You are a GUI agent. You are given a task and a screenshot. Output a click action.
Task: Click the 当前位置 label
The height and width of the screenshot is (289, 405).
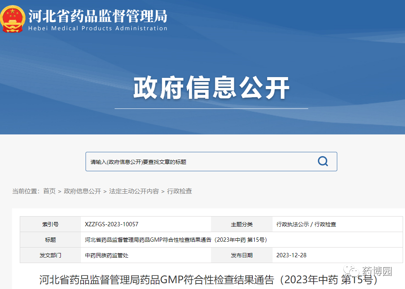click(25, 191)
